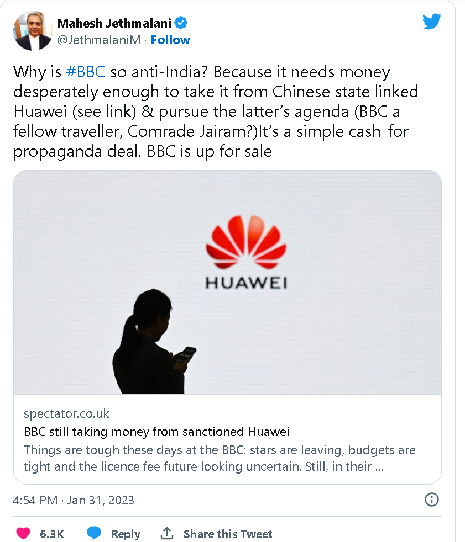Open the 'BBC still taking money' headline
Screen dimensions: 465x542
156,432
